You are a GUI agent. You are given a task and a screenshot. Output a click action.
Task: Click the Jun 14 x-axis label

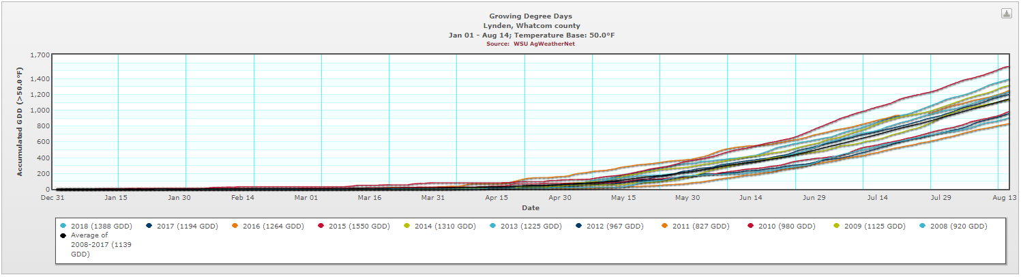(x=750, y=198)
